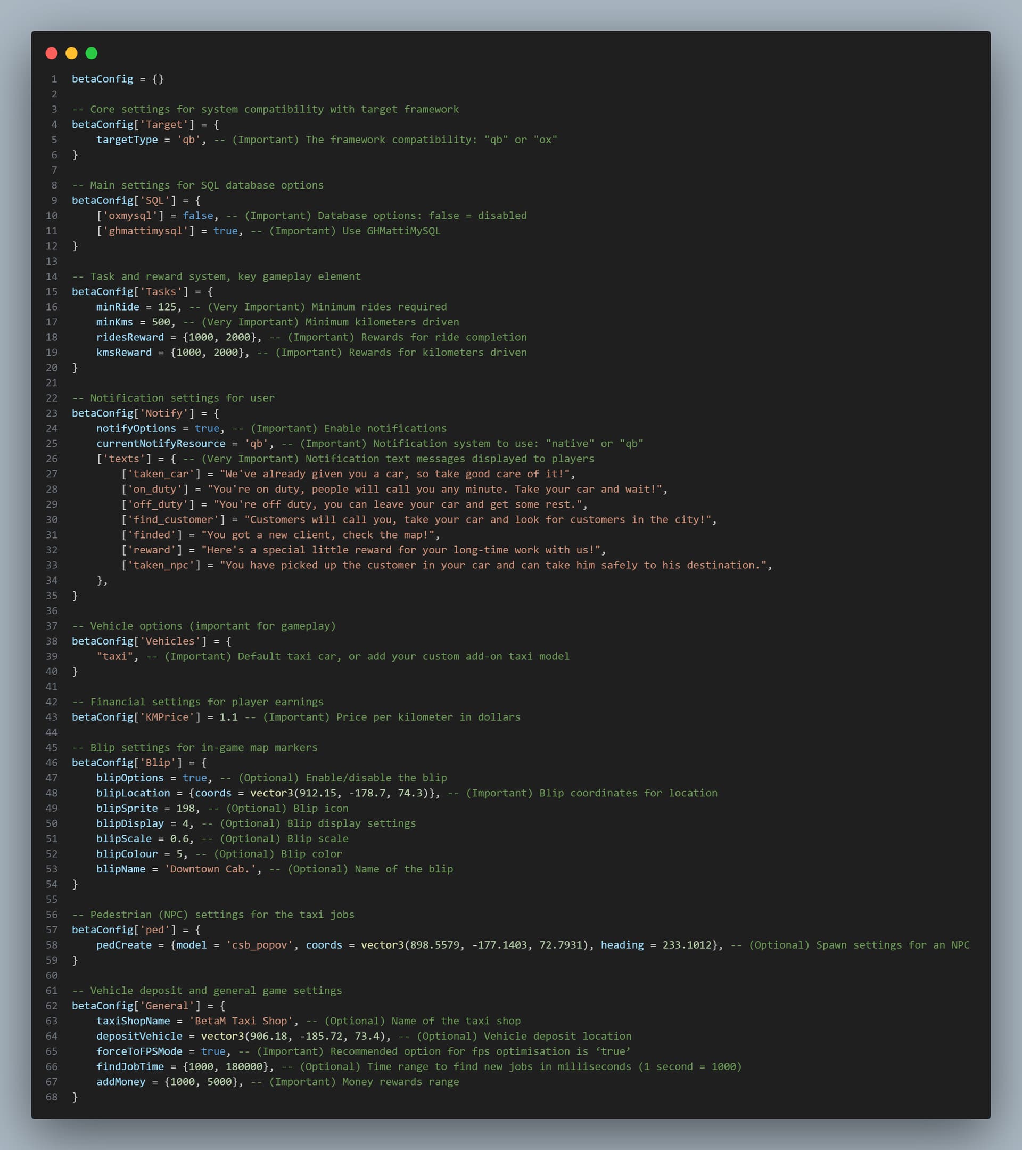Click the forceToFPSMode true value
Screen dimensions: 1022x1150
(213, 1051)
